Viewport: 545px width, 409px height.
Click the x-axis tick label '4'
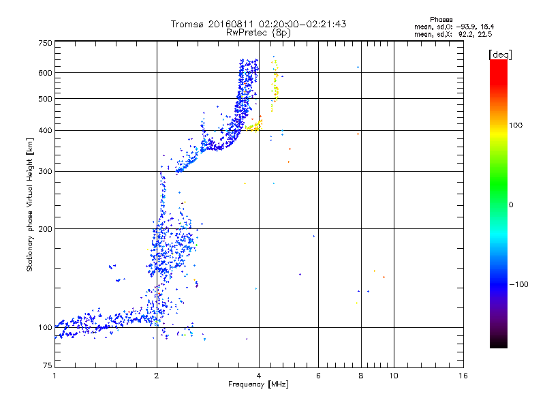click(259, 376)
